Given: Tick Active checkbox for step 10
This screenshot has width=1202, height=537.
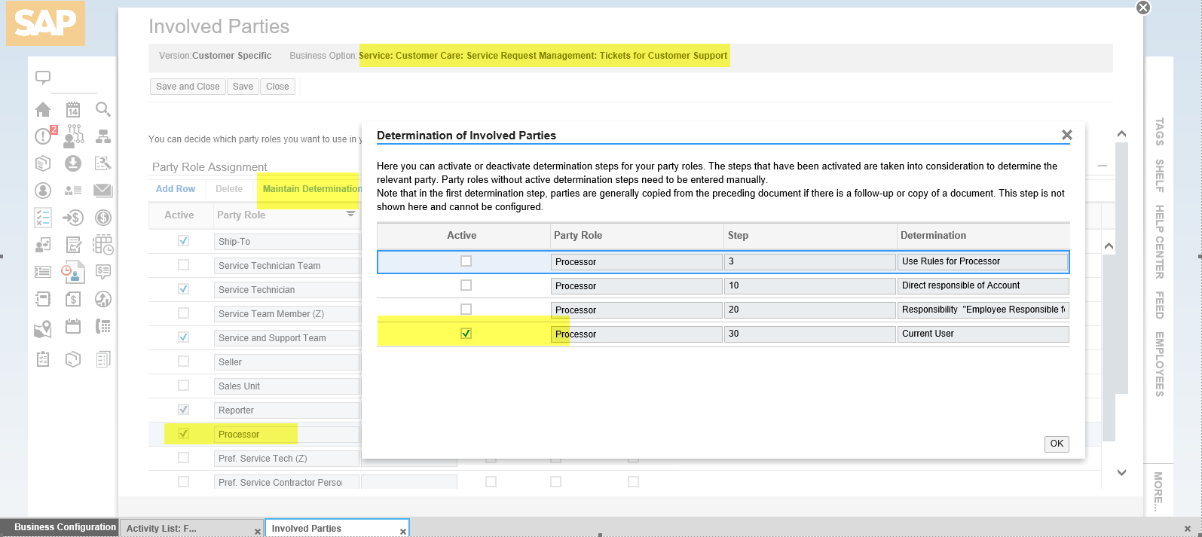Looking at the screenshot, I should coord(466,285).
